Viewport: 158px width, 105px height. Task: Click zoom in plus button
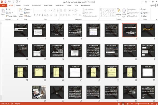149,104
